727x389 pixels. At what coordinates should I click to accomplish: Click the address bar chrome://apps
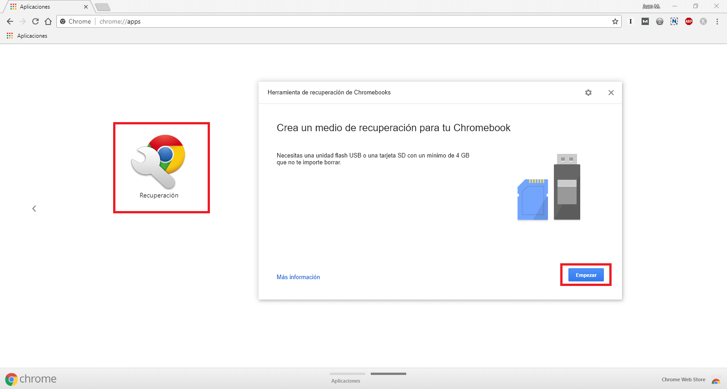(x=339, y=21)
